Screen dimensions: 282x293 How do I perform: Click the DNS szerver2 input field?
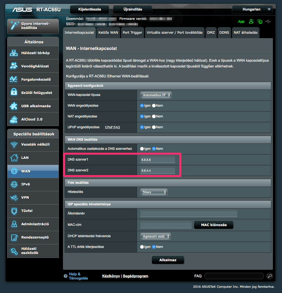pos(158,171)
